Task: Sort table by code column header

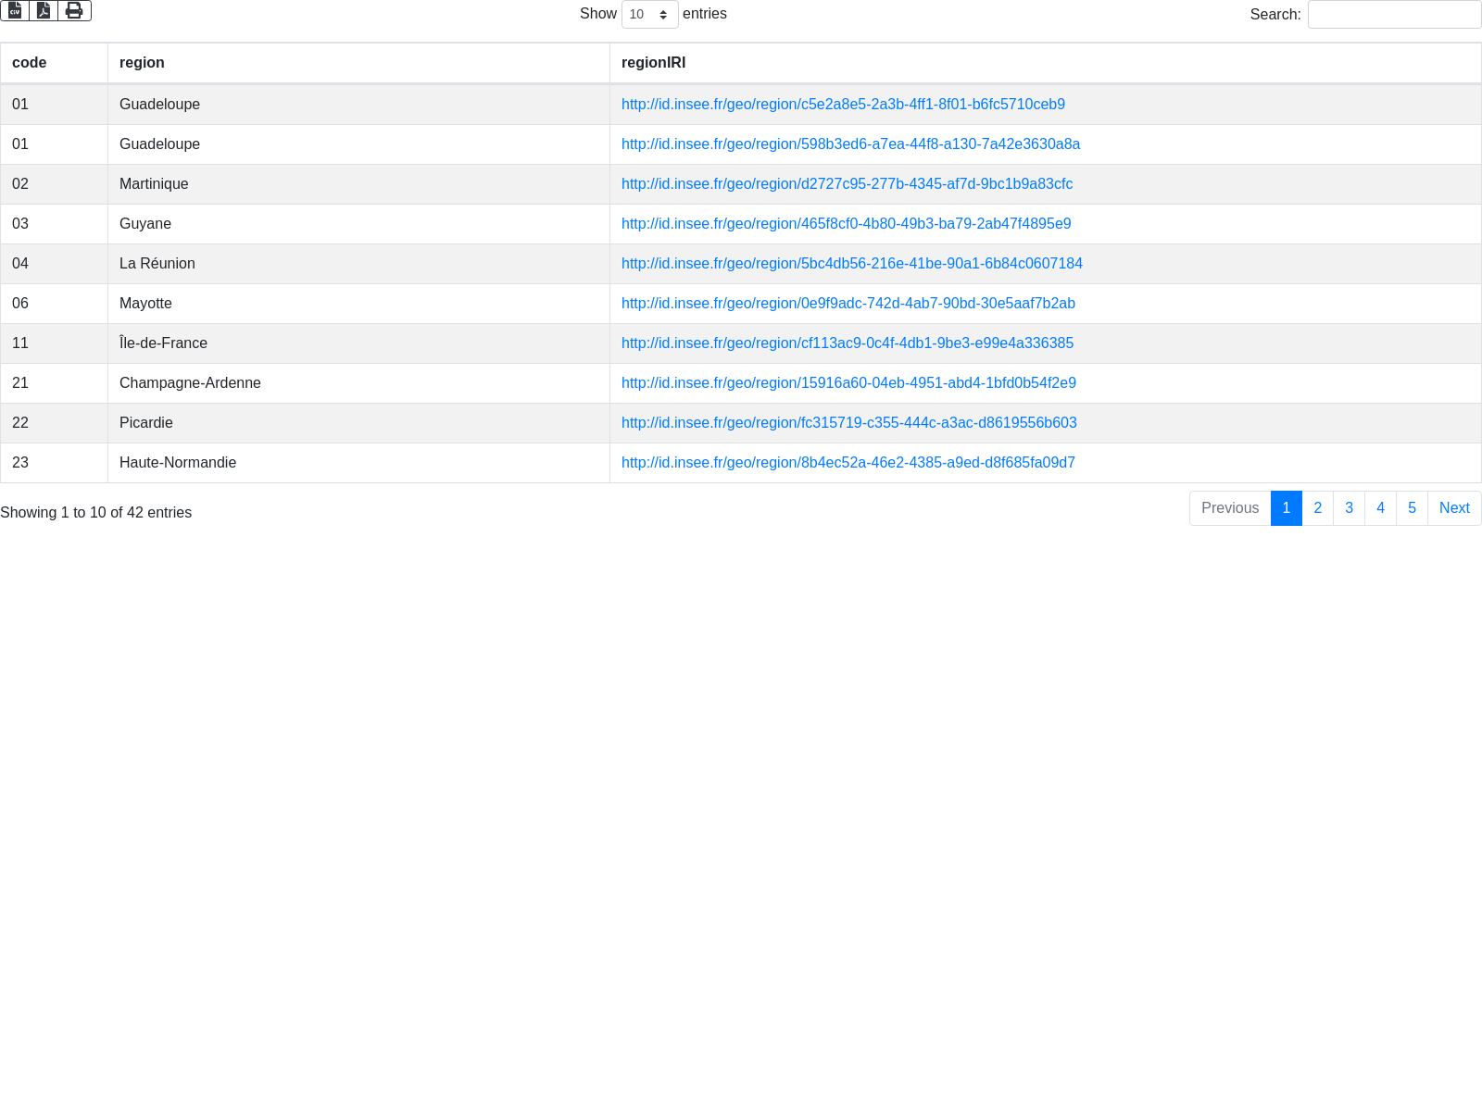Action: click(x=30, y=63)
